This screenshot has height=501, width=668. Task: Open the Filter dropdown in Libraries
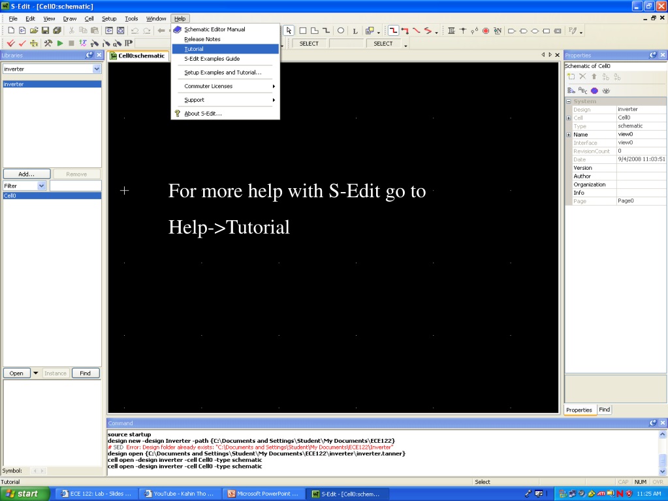click(x=41, y=186)
